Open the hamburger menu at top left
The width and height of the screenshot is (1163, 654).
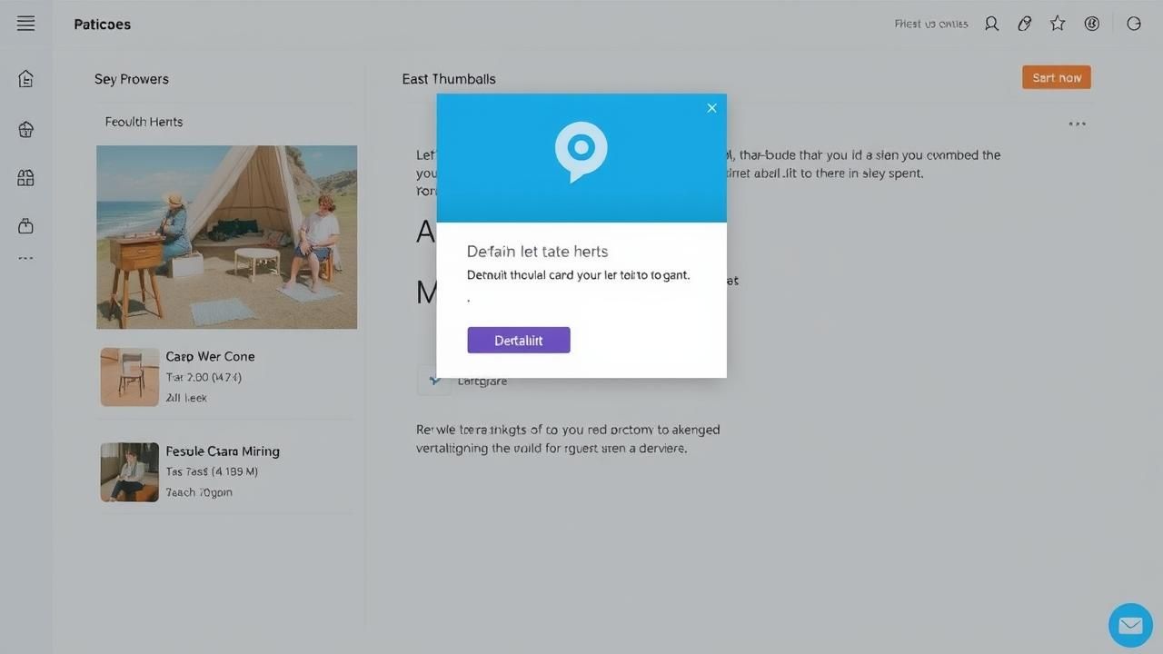[x=25, y=25]
